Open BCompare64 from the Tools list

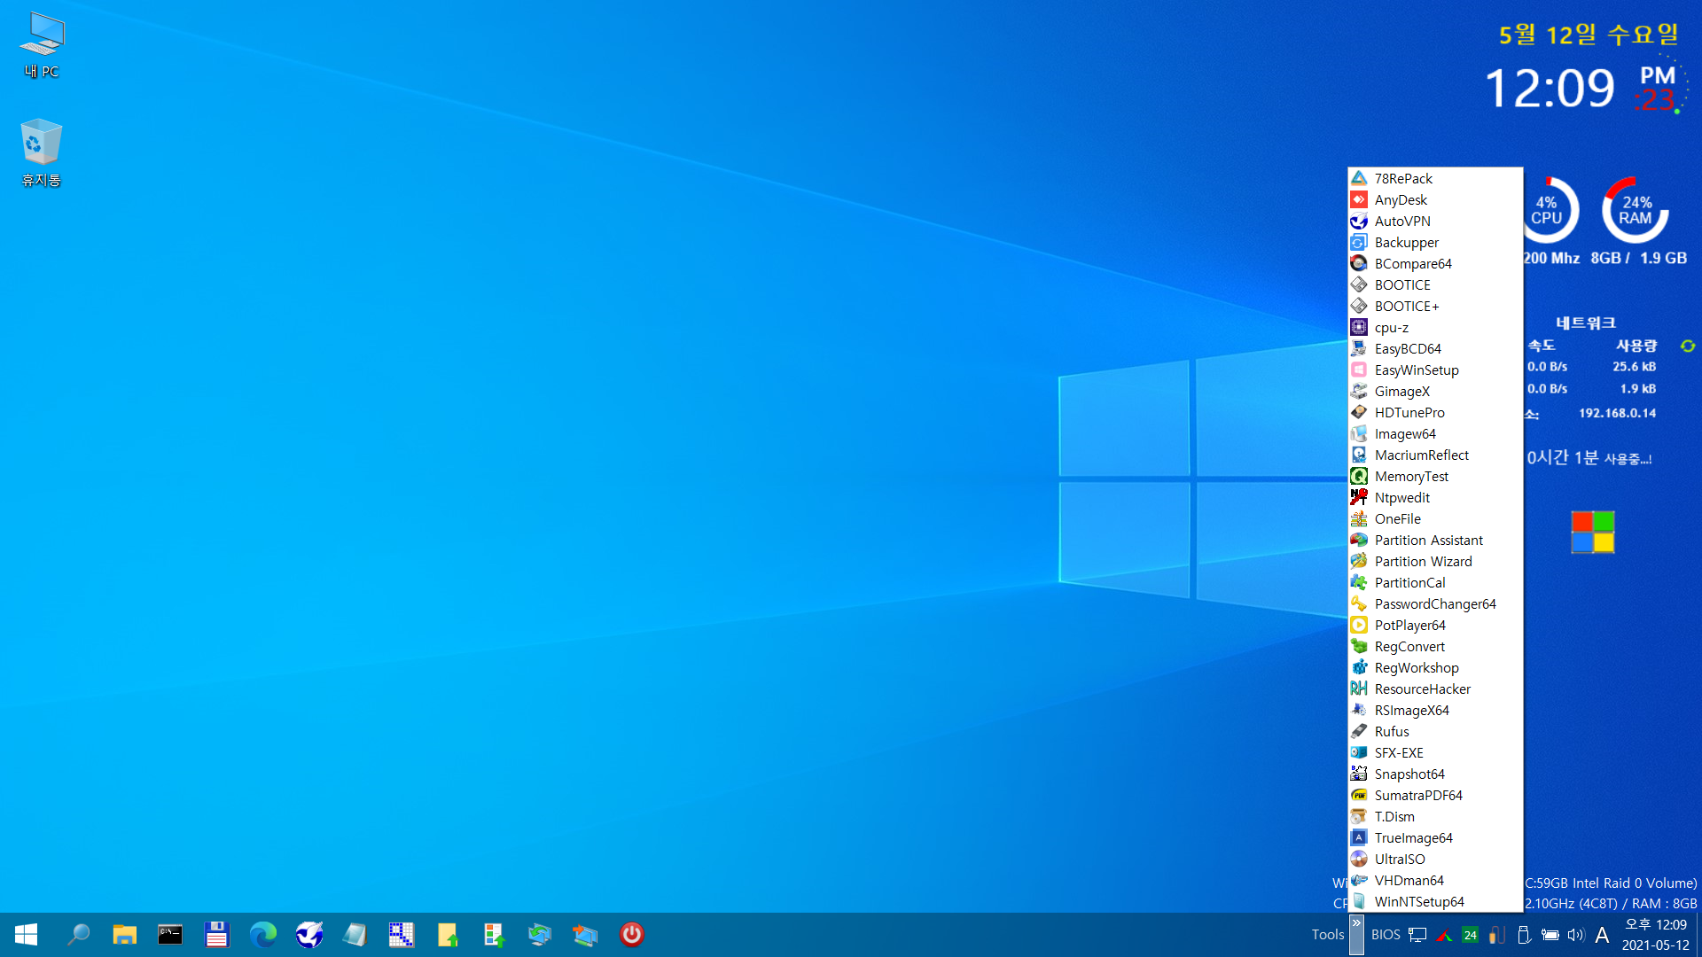click(x=1435, y=263)
